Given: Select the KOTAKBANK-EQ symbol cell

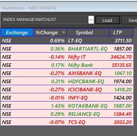Looking at the screenshot, I should (x=88, y=106).
